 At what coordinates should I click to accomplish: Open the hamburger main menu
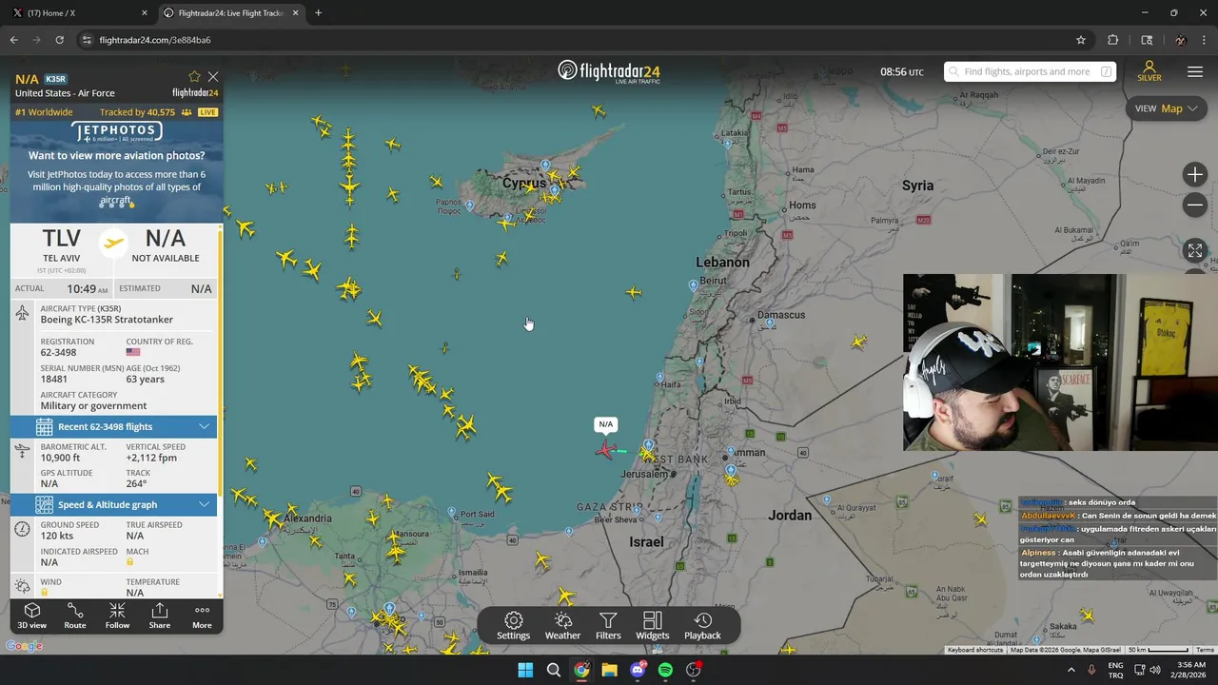pyautogui.click(x=1195, y=72)
